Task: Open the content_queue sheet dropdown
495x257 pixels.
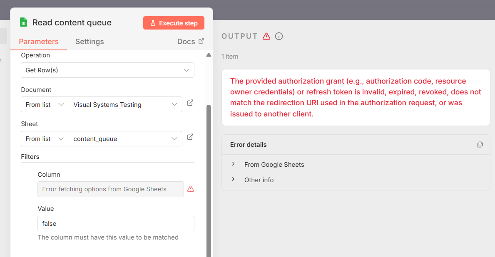Action: (x=125, y=138)
